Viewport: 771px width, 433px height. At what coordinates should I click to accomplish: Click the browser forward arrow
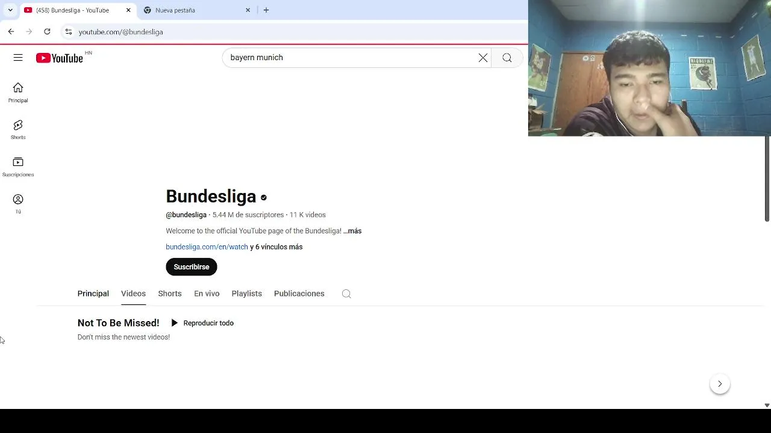click(x=29, y=31)
